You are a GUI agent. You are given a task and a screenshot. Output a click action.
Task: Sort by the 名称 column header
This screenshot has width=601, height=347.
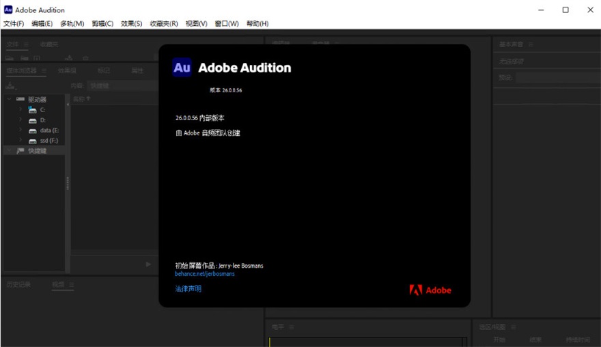[82, 99]
